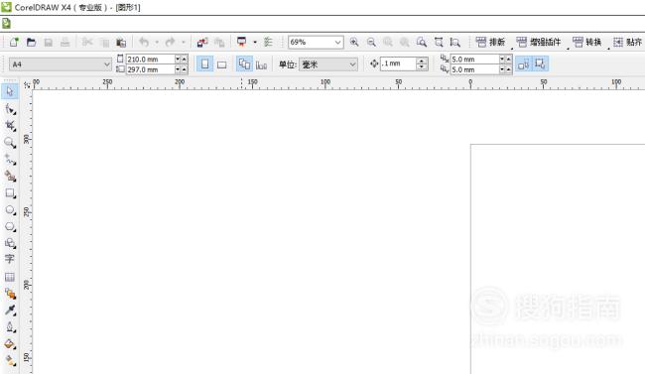This screenshot has width=645, height=374.
Task: Select the Eyedropper tool
Action: coord(10,311)
